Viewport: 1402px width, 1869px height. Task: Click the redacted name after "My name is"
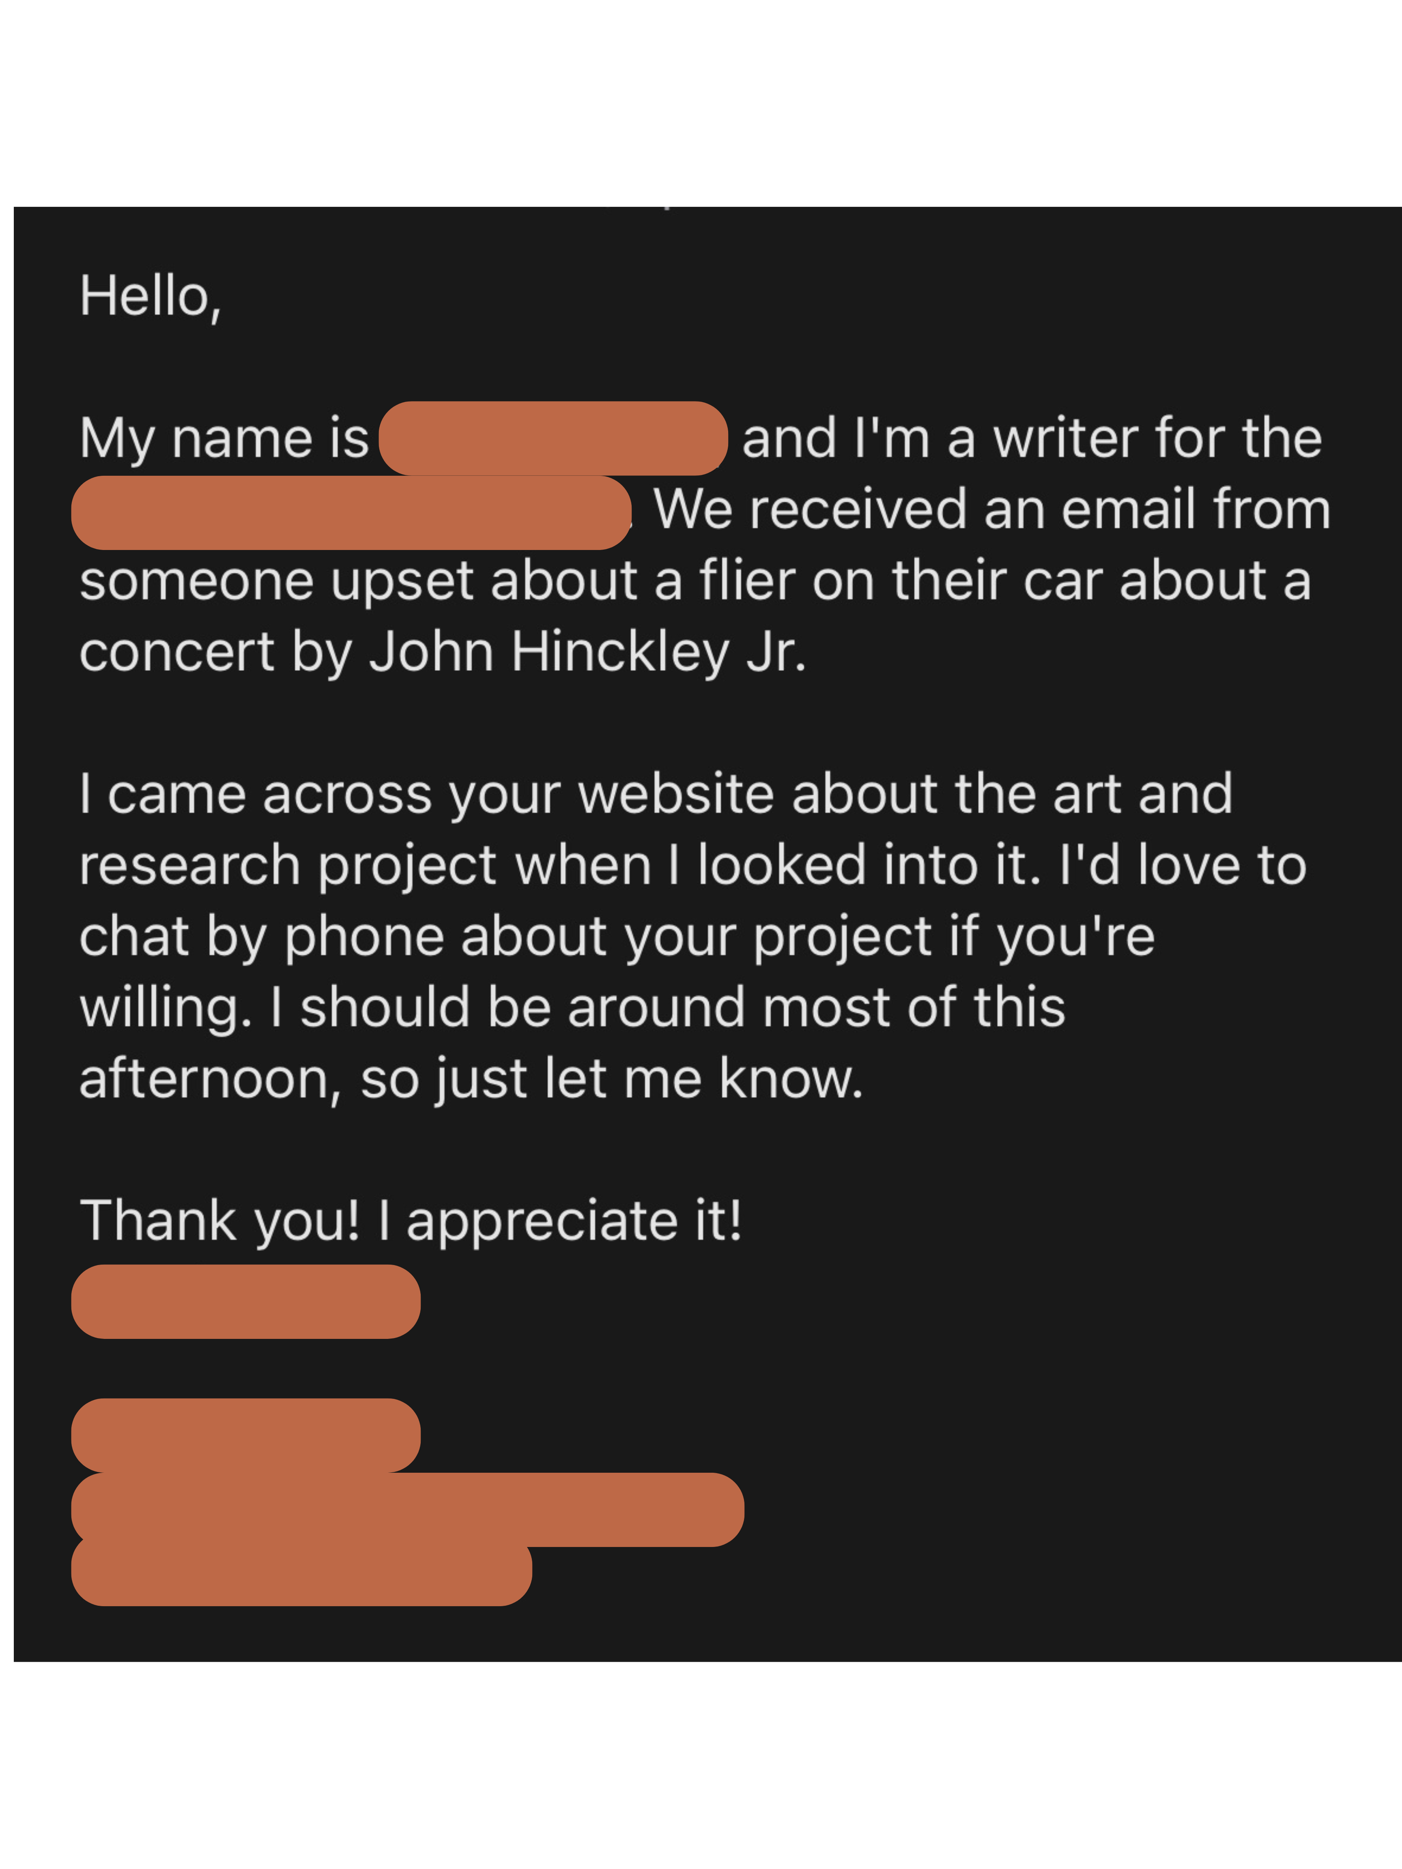(553, 438)
